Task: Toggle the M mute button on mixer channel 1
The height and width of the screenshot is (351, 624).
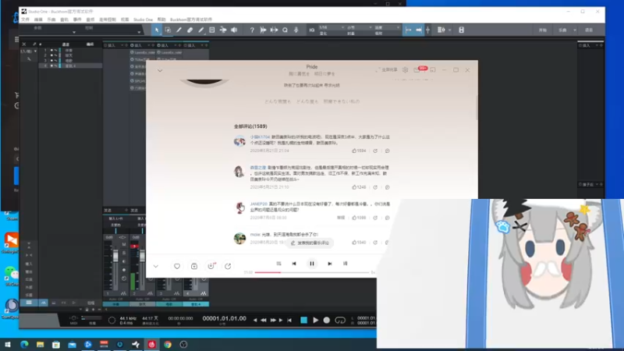Action: click(124, 244)
